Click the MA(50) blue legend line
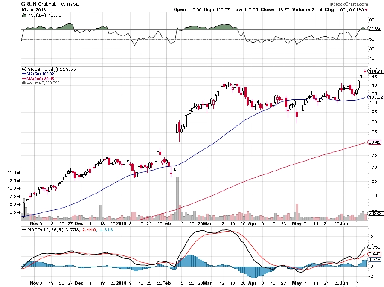The width and height of the screenshot is (384, 287). [24, 74]
